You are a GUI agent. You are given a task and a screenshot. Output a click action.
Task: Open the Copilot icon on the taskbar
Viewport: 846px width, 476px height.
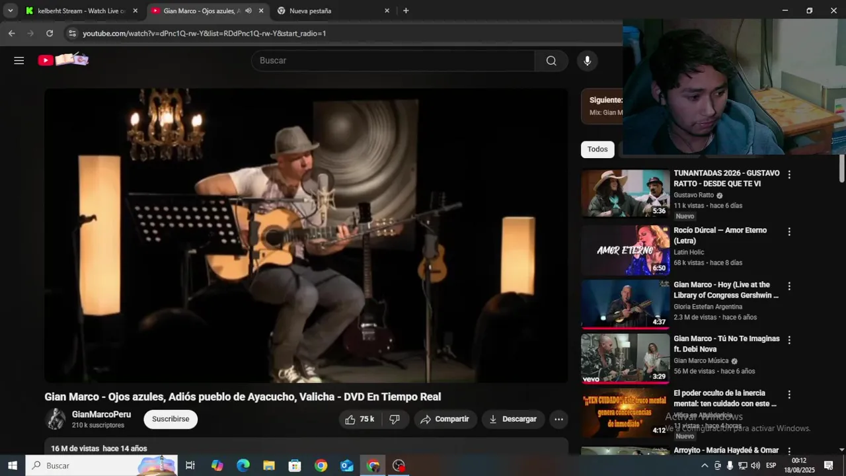tap(217, 465)
